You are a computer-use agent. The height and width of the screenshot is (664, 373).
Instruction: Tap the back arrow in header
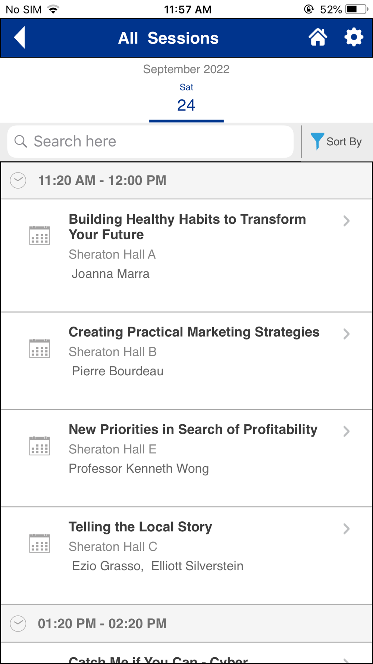coord(19,37)
